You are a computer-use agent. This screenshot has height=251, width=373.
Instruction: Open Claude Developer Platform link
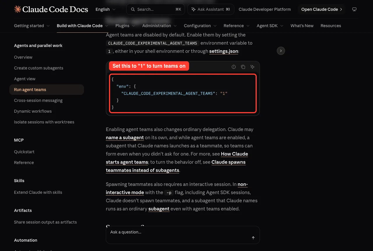coord(265,9)
